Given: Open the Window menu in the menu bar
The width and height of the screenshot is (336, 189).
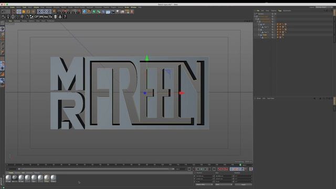Looking at the screenshot, I should 133,7.
